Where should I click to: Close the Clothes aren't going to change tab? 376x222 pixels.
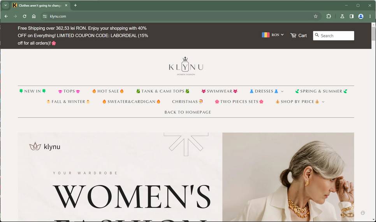click(66, 5)
